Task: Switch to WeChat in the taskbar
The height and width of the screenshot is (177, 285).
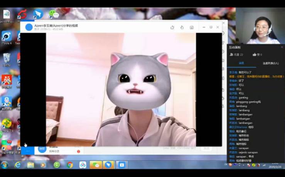Action: click(96, 165)
